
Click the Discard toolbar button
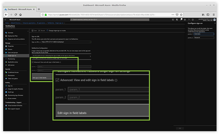pos(42,31)
